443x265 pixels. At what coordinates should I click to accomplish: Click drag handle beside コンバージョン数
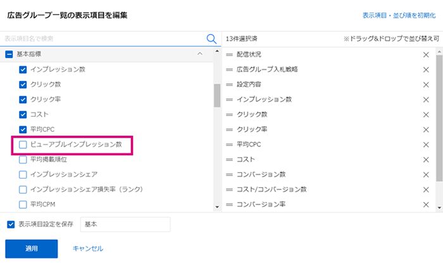(x=229, y=175)
